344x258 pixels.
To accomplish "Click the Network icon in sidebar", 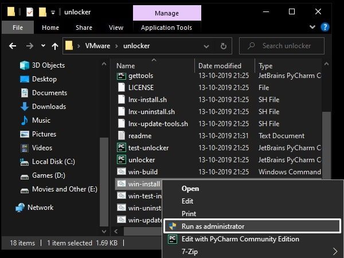I will 20,208.
